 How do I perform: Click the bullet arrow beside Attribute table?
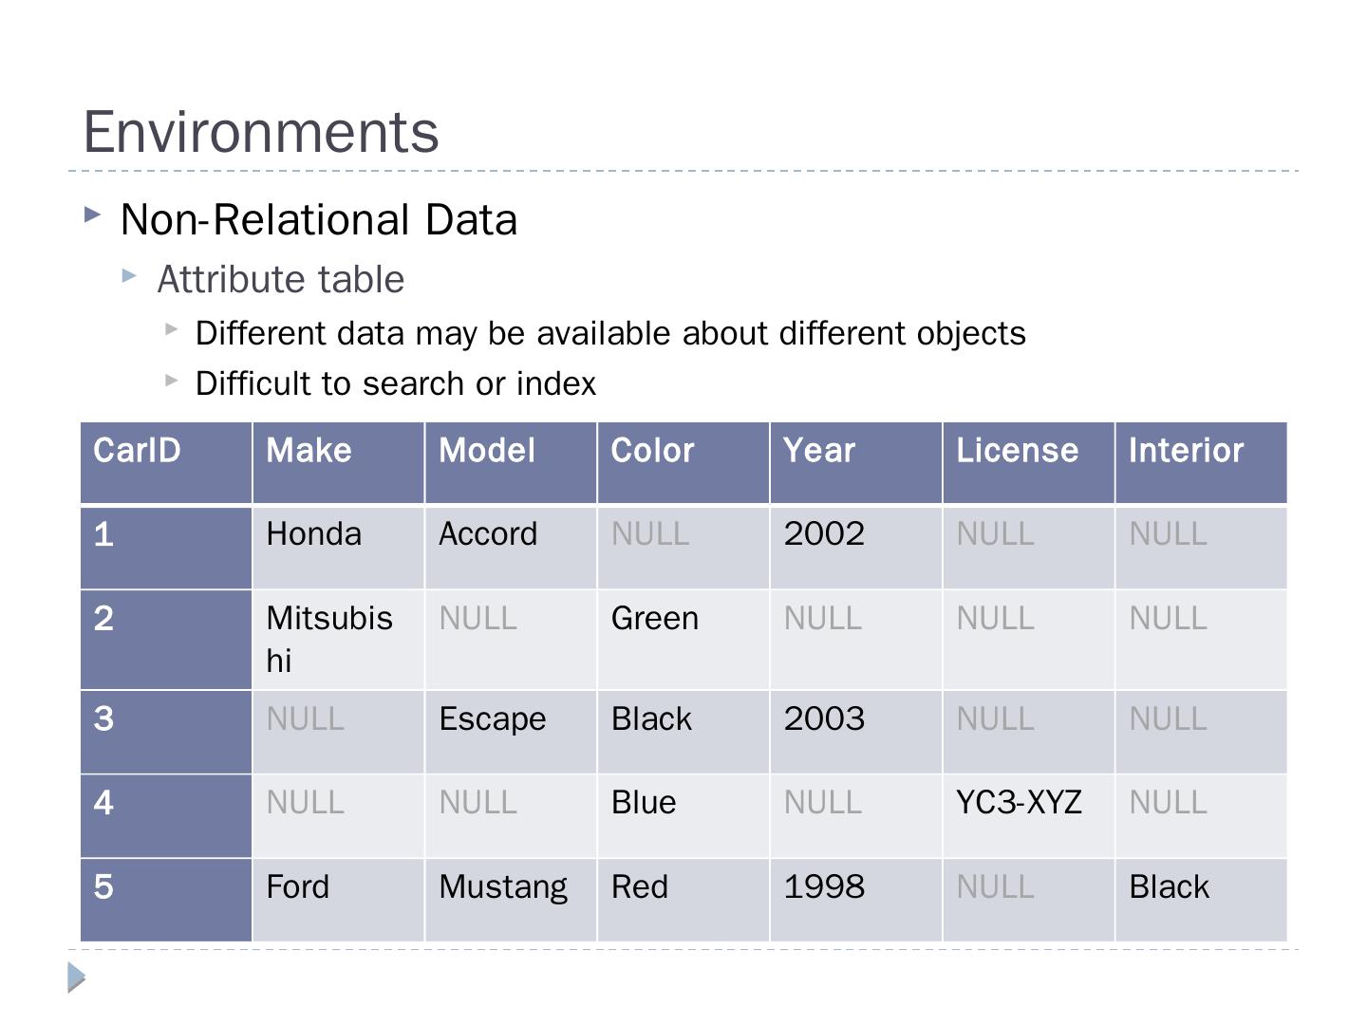[130, 276]
